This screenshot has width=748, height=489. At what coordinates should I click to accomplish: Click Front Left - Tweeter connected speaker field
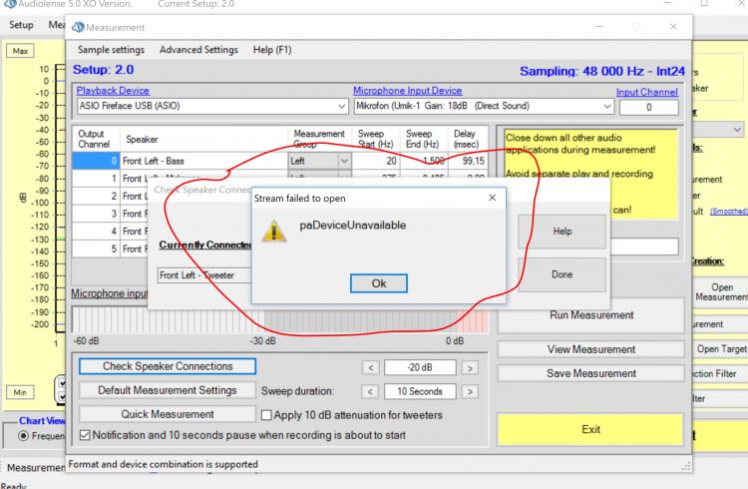click(x=204, y=275)
